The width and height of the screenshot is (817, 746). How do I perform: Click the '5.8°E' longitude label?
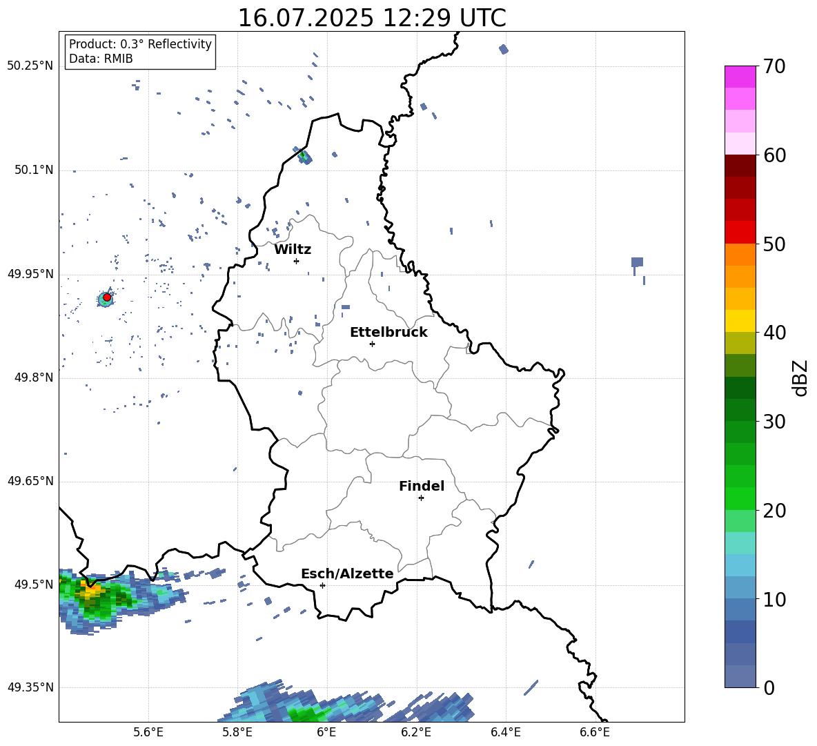[x=237, y=733]
